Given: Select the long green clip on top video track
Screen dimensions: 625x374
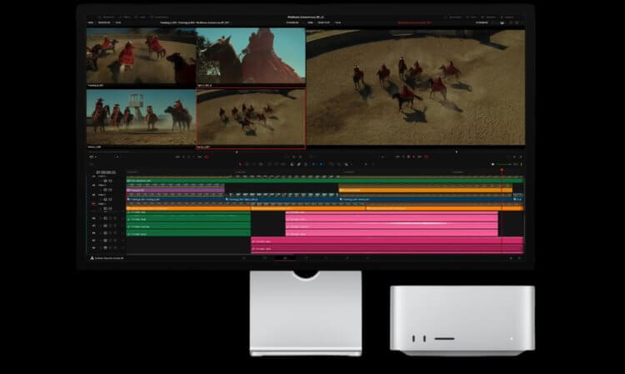Looking at the screenshot, I should [325, 181].
